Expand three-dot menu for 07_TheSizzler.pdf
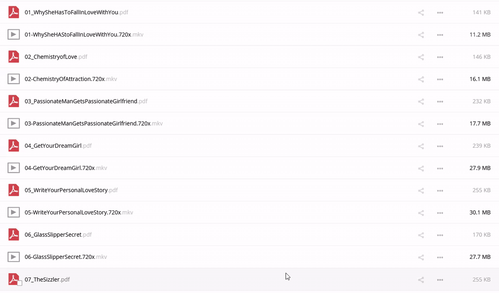 pos(440,280)
